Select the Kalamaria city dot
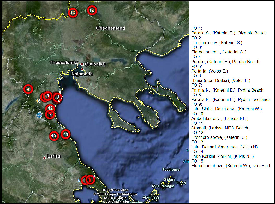The image size is (275, 204). click(82, 69)
